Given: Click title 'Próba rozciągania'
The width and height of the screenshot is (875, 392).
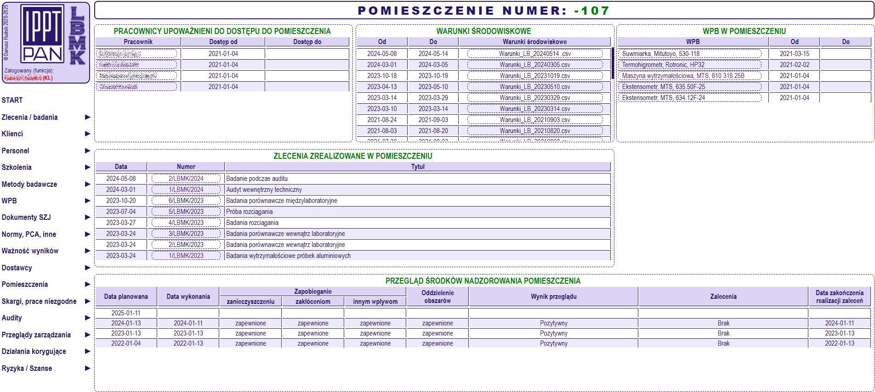Looking at the screenshot, I should 250,212.
